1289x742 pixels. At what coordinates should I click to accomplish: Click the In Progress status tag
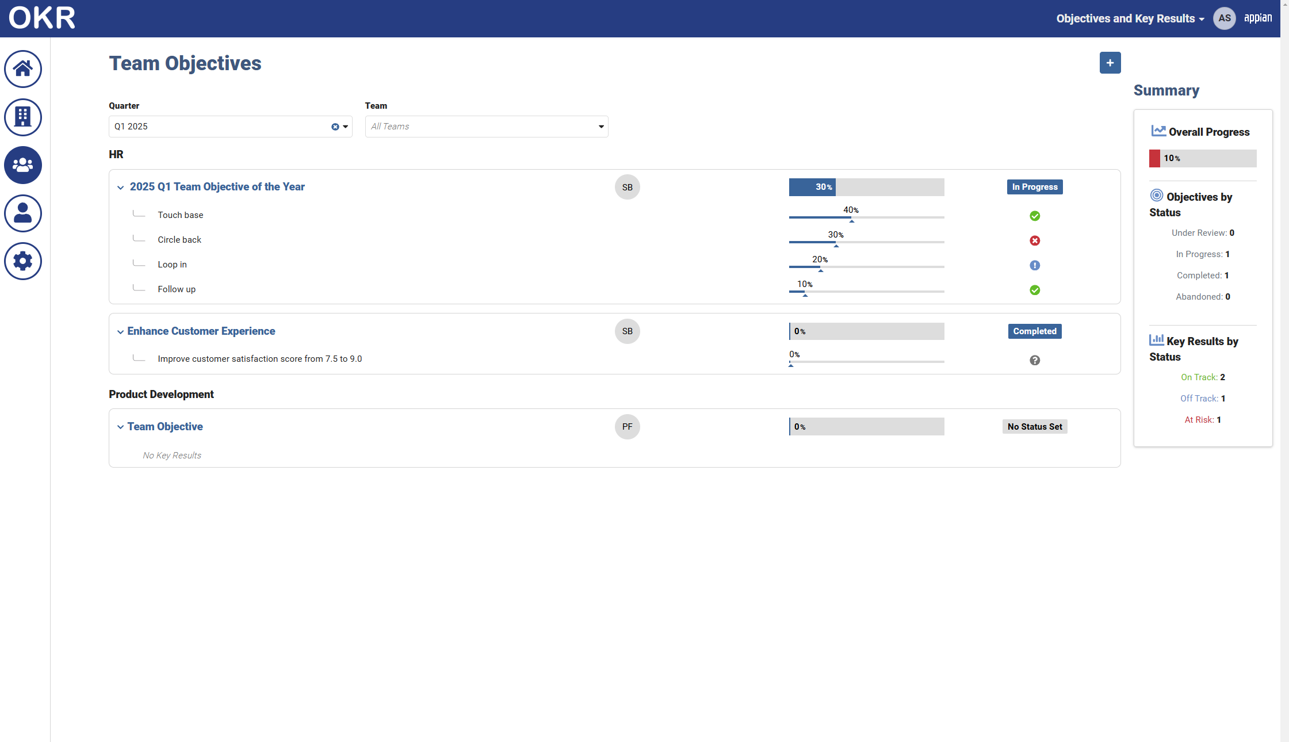pyautogui.click(x=1035, y=187)
